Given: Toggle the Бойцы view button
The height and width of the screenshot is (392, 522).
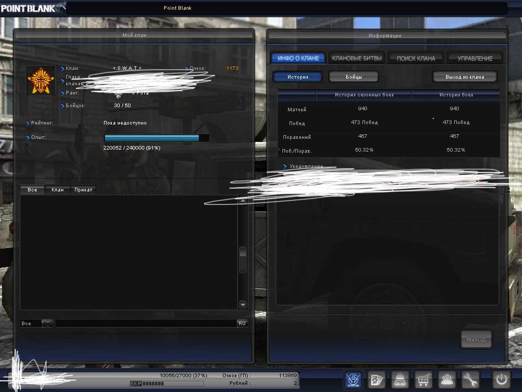Looking at the screenshot, I should pyautogui.click(x=354, y=77).
